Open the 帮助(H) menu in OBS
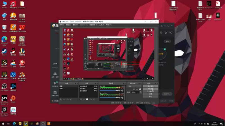Image resolution: width=225 pixels, height=126 pixels. pyautogui.click(x=109, y=25)
